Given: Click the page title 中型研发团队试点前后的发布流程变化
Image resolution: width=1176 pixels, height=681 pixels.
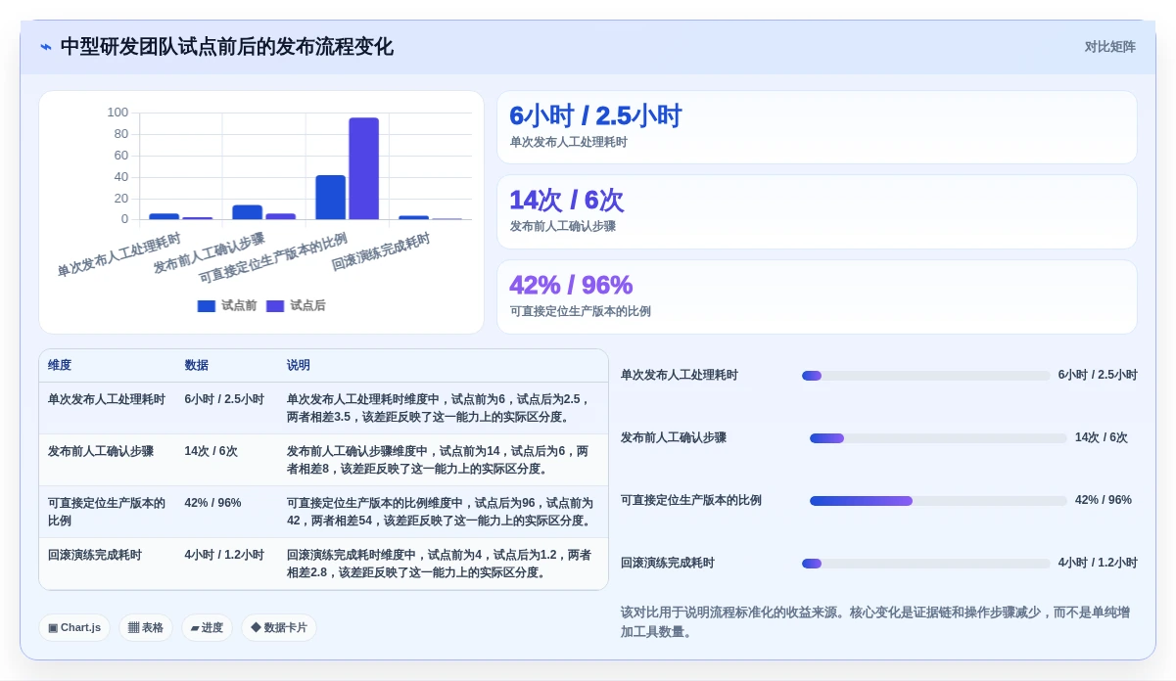Looking at the screenshot, I should [x=227, y=47].
